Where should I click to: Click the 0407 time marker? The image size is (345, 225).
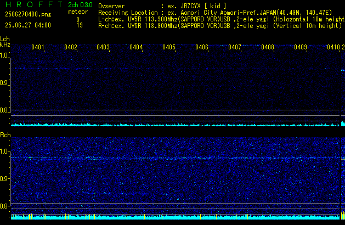(235, 47)
